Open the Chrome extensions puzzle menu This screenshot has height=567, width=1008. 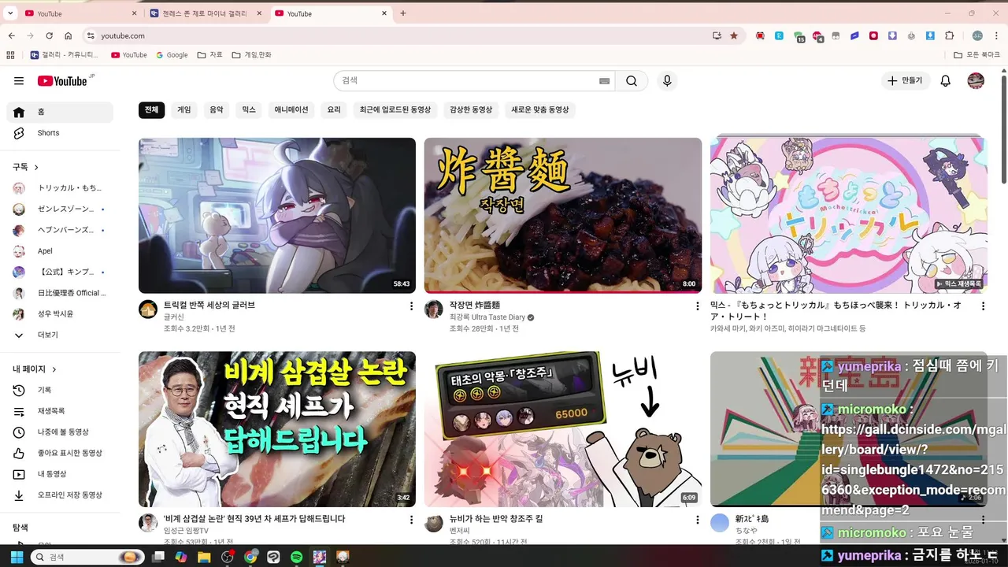(950, 35)
